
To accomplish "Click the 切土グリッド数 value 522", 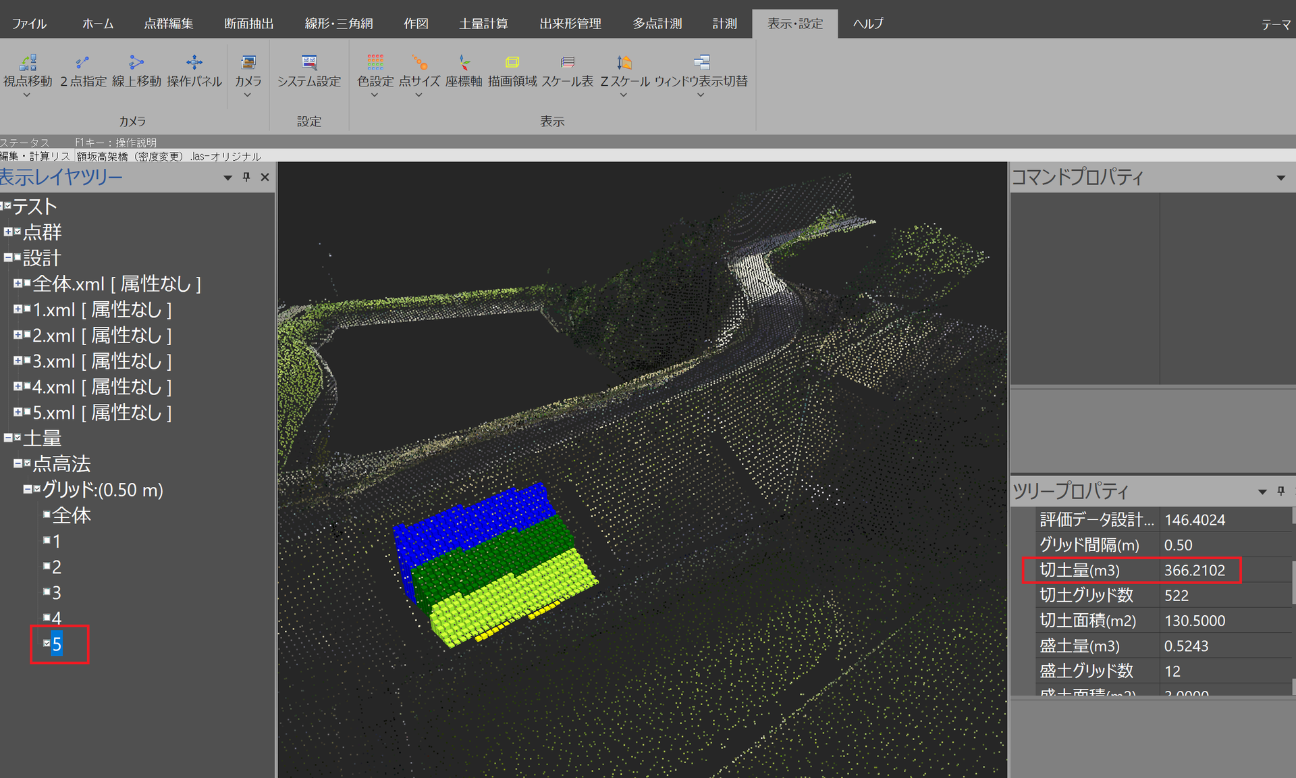I will tap(1176, 596).
